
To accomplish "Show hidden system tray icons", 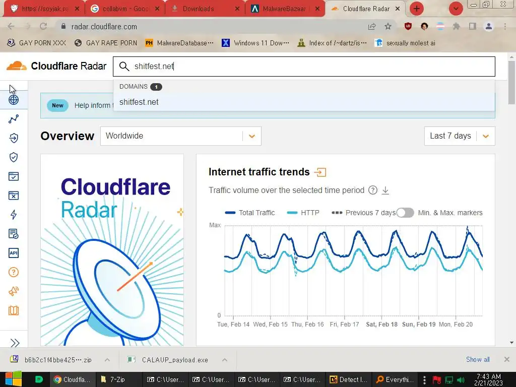I will point(424,380).
